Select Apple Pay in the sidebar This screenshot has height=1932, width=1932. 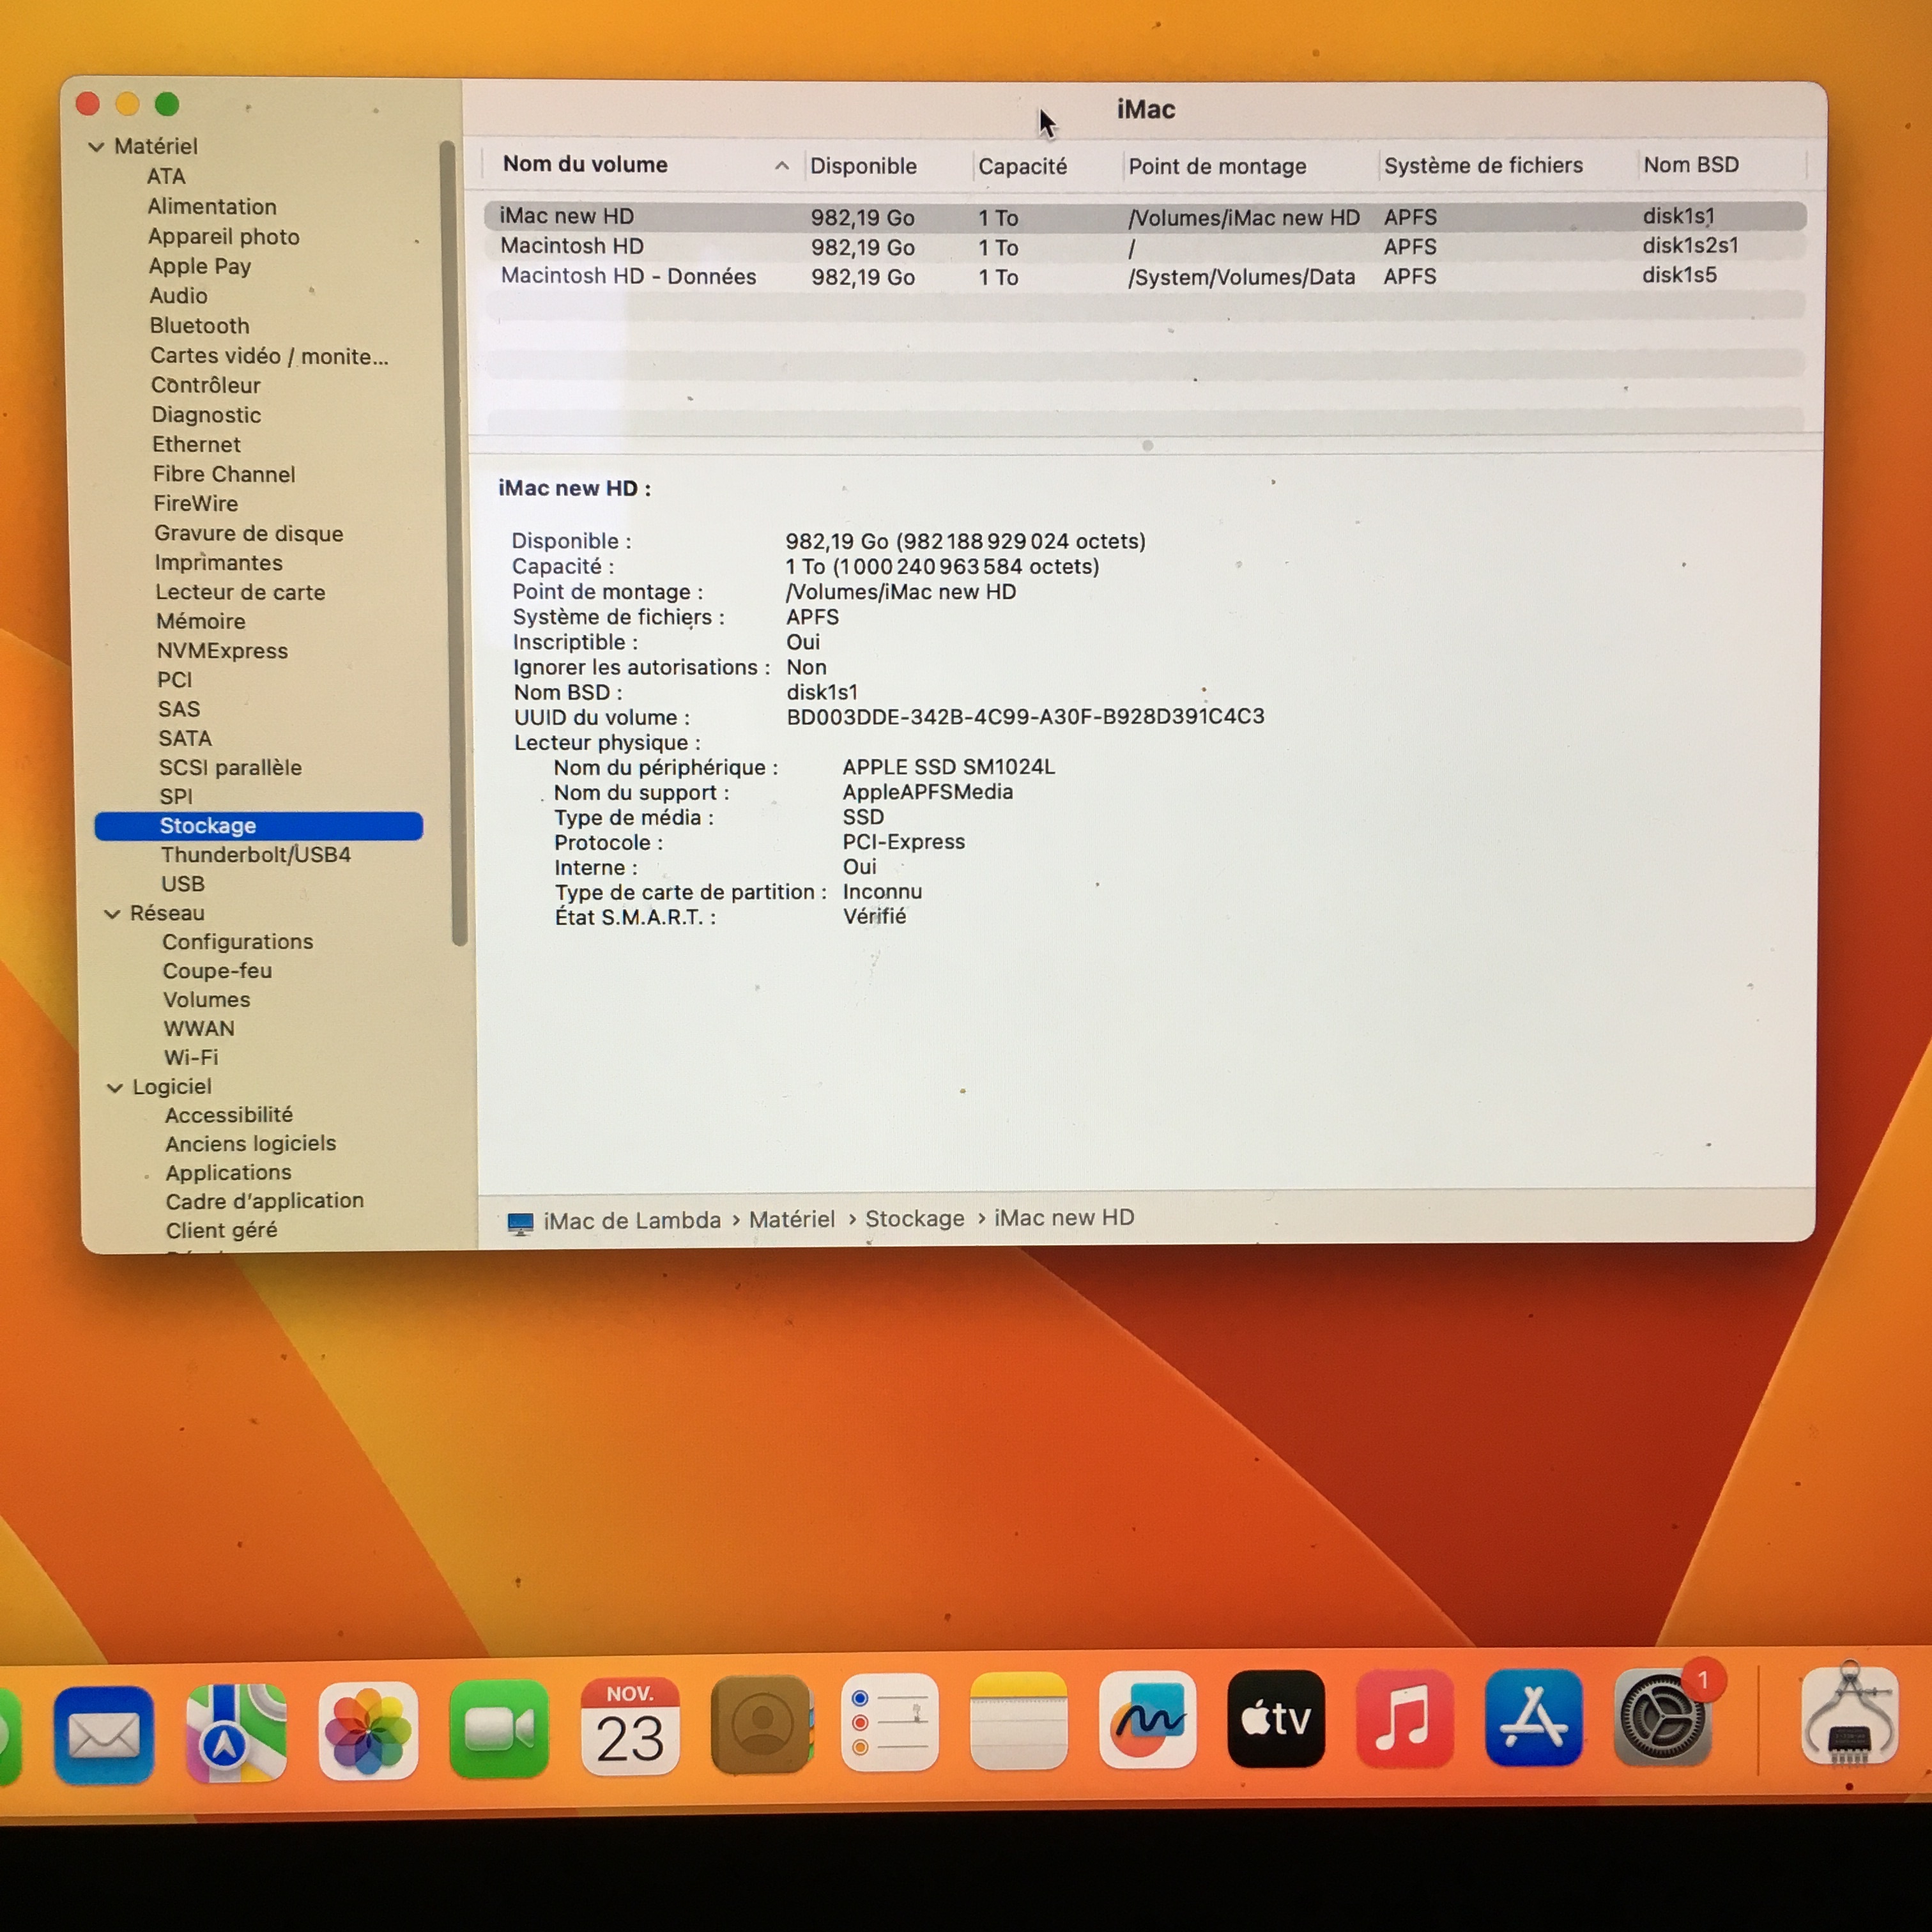pyautogui.click(x=200, y=266)
